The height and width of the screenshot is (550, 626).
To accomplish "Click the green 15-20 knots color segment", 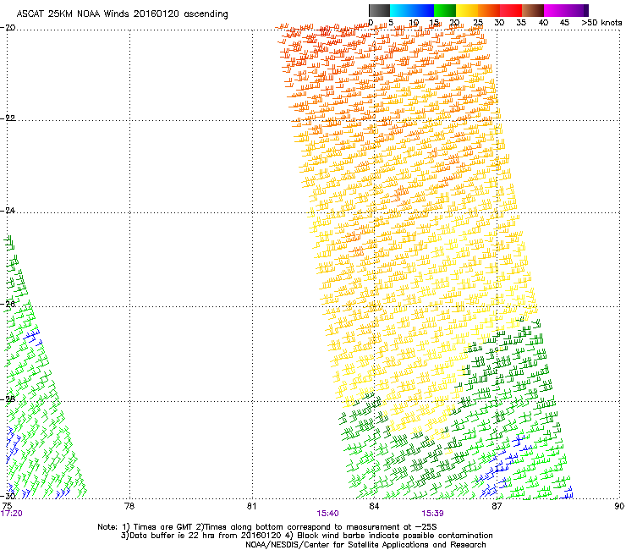I will (x=445, y=10).
